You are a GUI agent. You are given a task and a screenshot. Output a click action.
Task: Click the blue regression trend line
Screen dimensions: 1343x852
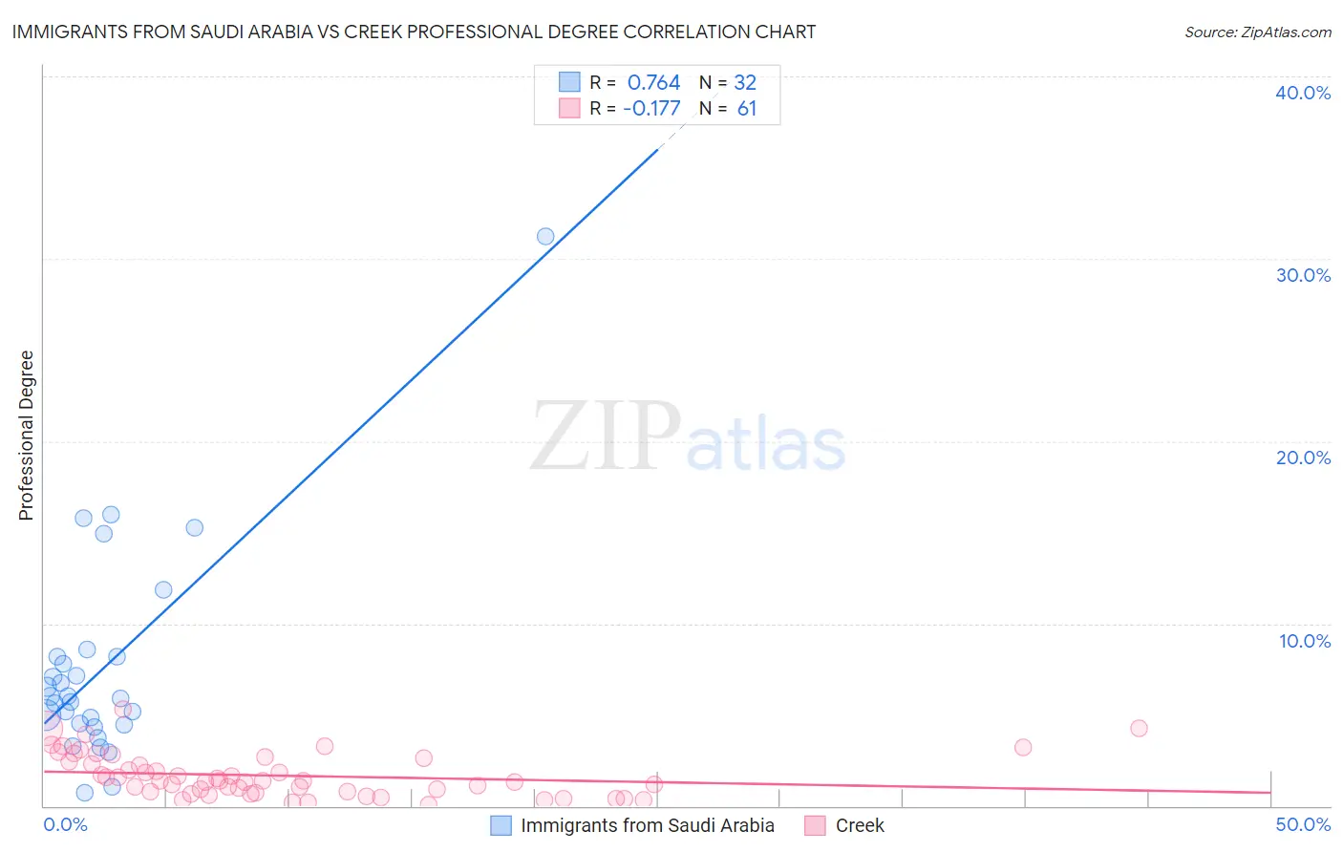(x=352, y=437)
